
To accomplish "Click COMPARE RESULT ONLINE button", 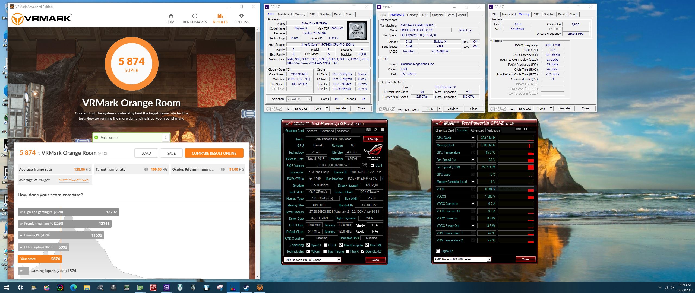I will pyautogui.click(x=214, y=153).
